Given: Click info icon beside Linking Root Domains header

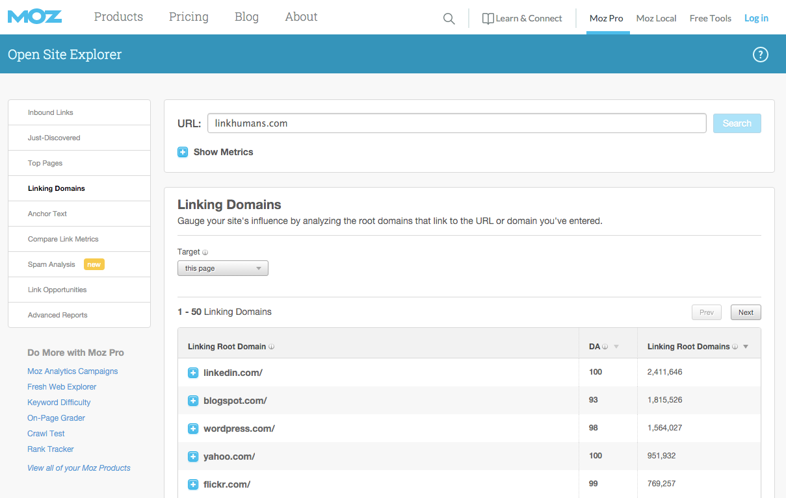Looking at the screenshot, I should pyautogui.click(x=735, y=347).
